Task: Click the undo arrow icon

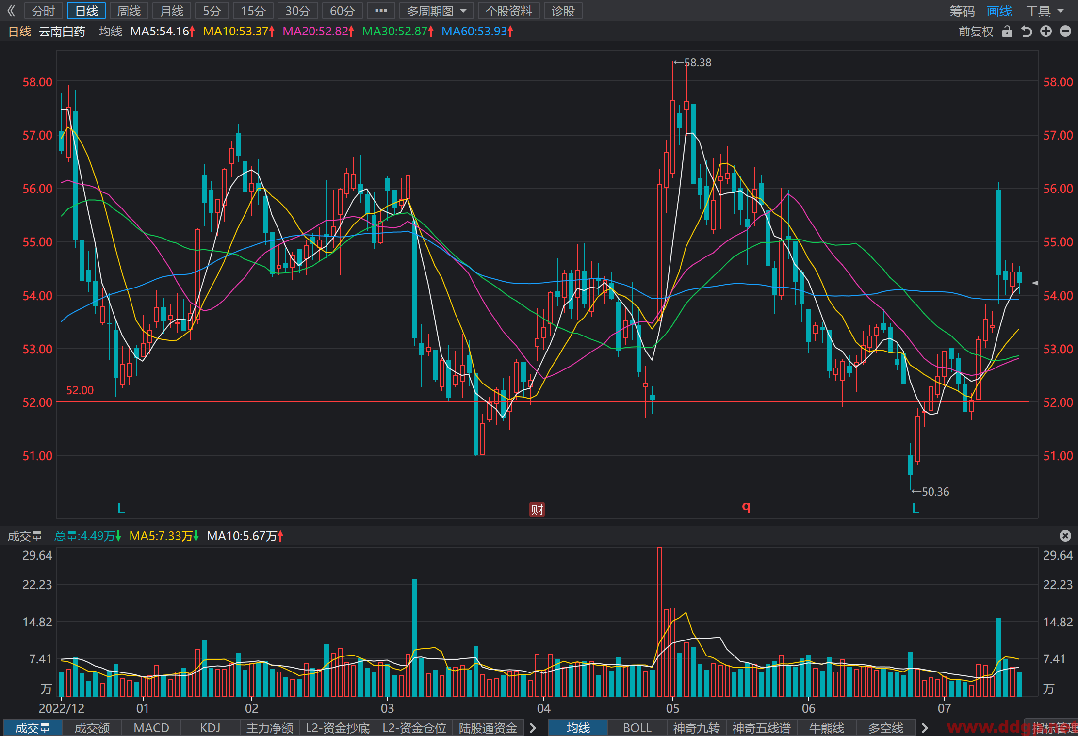Action: coord(1027,32)
